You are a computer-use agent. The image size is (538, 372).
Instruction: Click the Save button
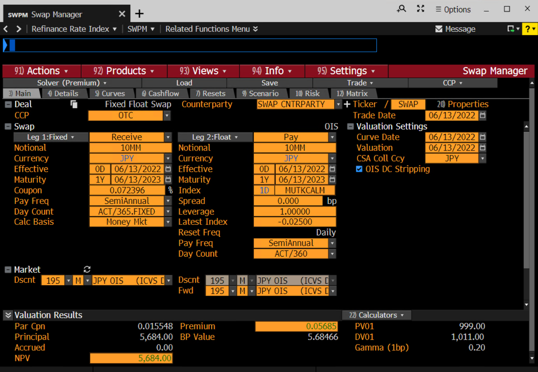tap(269, 83)
